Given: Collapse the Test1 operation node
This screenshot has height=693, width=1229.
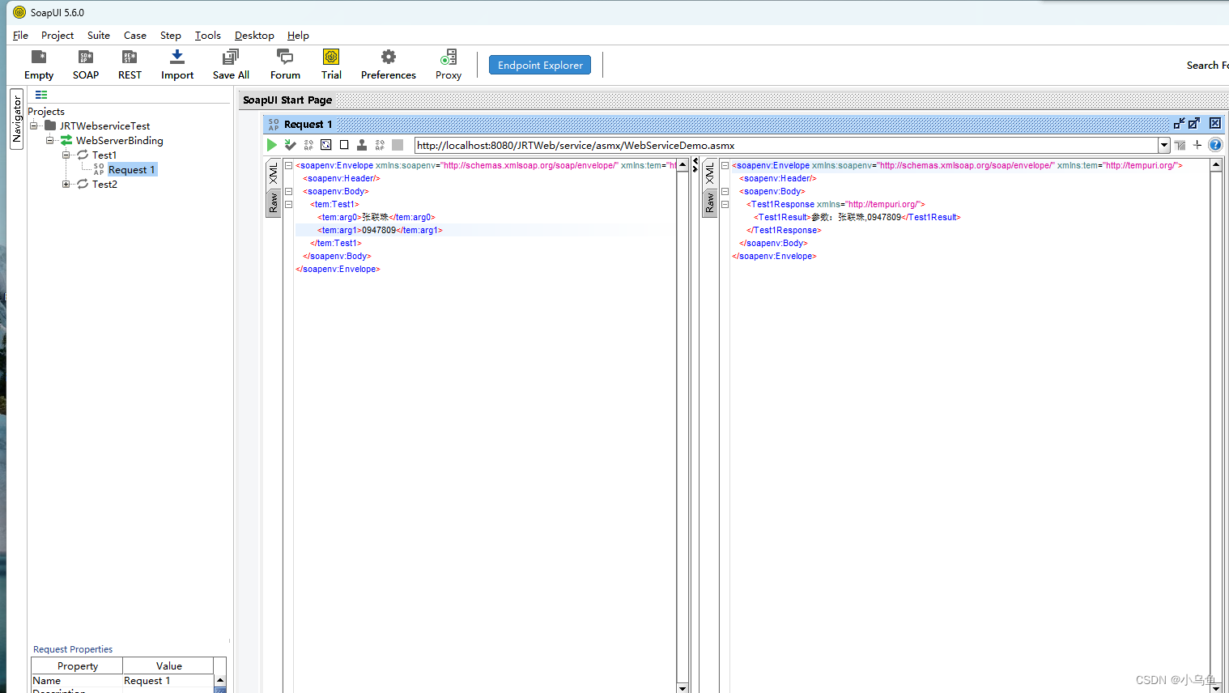Looking at the screenshot, I should click(x=66, y=155).
